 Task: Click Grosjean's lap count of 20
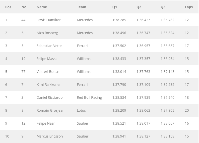click(187, 110)
